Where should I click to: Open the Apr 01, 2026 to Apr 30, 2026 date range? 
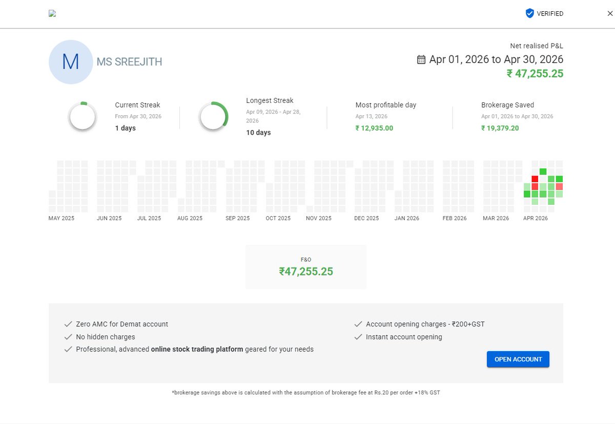tap(496, 59)
